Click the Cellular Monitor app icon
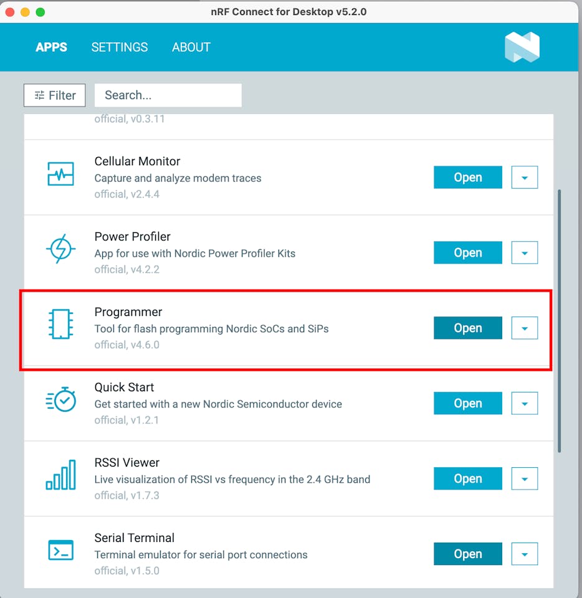The height and width of the screenshot is (598, 582). tap(60, 174)
